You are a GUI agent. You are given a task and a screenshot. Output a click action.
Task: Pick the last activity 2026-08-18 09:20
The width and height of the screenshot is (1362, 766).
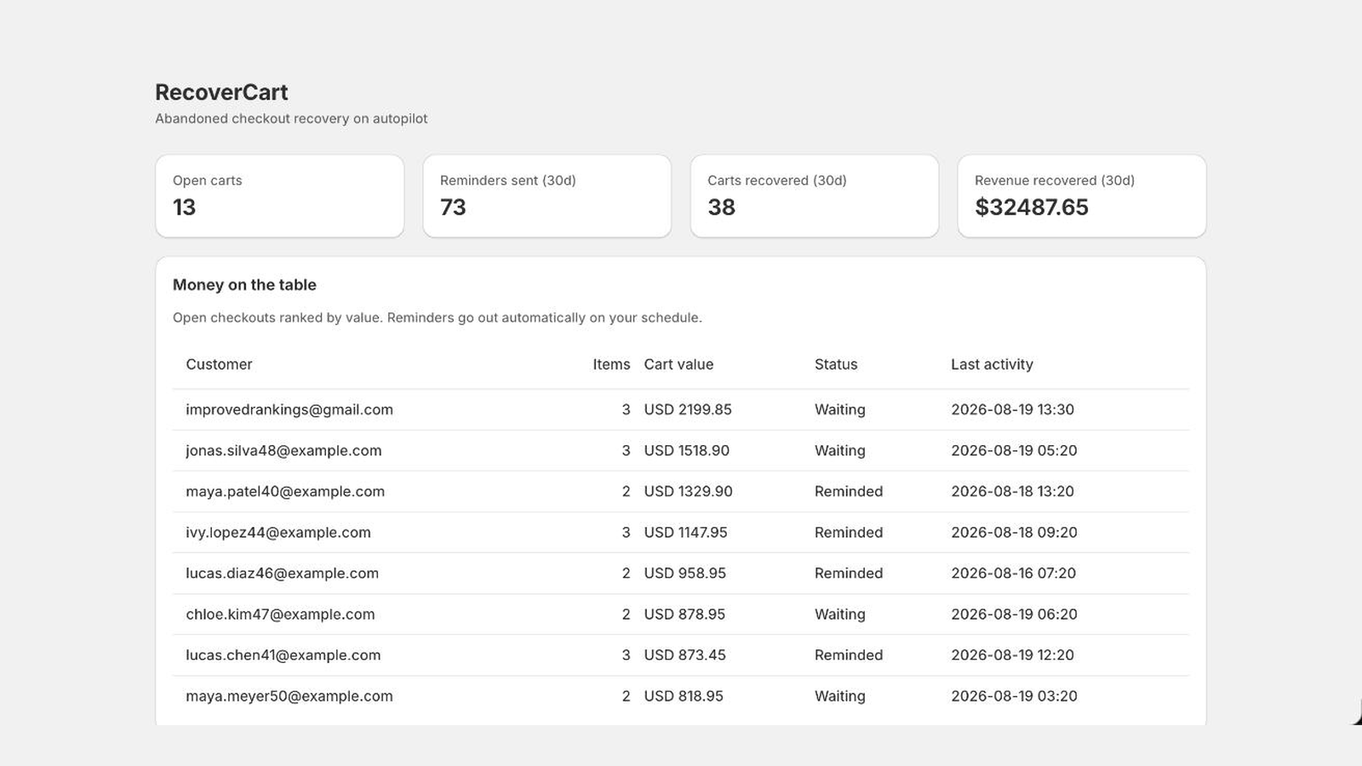click(x=1014, y=532)
